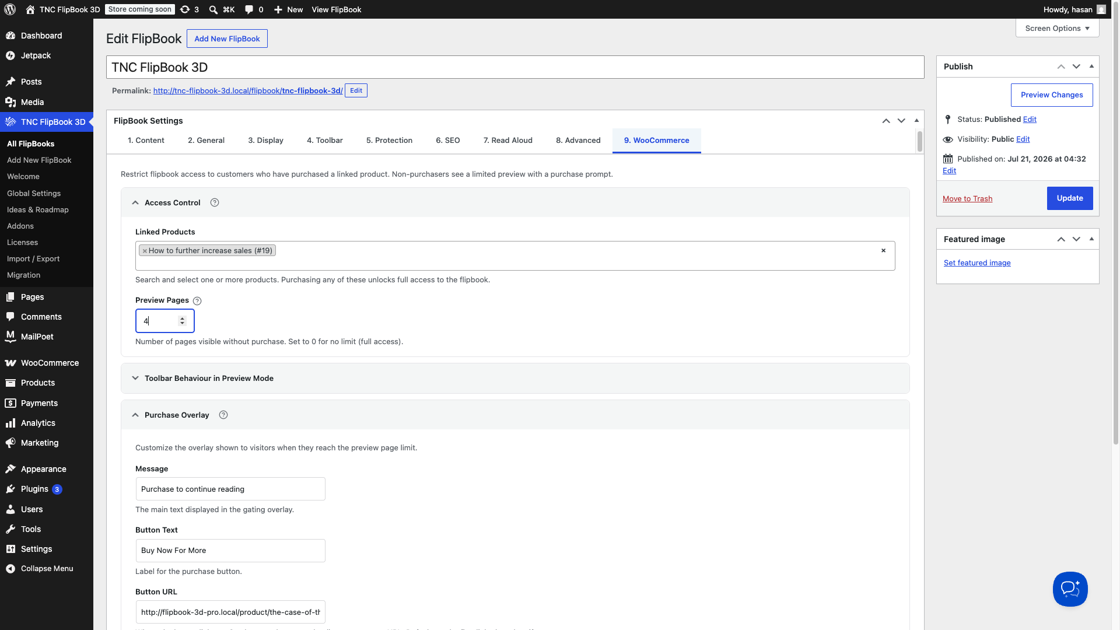Viewport: 1120px width, 630px height.
Task: Open the Settings sidebar icon
Action: pos(10,549)
